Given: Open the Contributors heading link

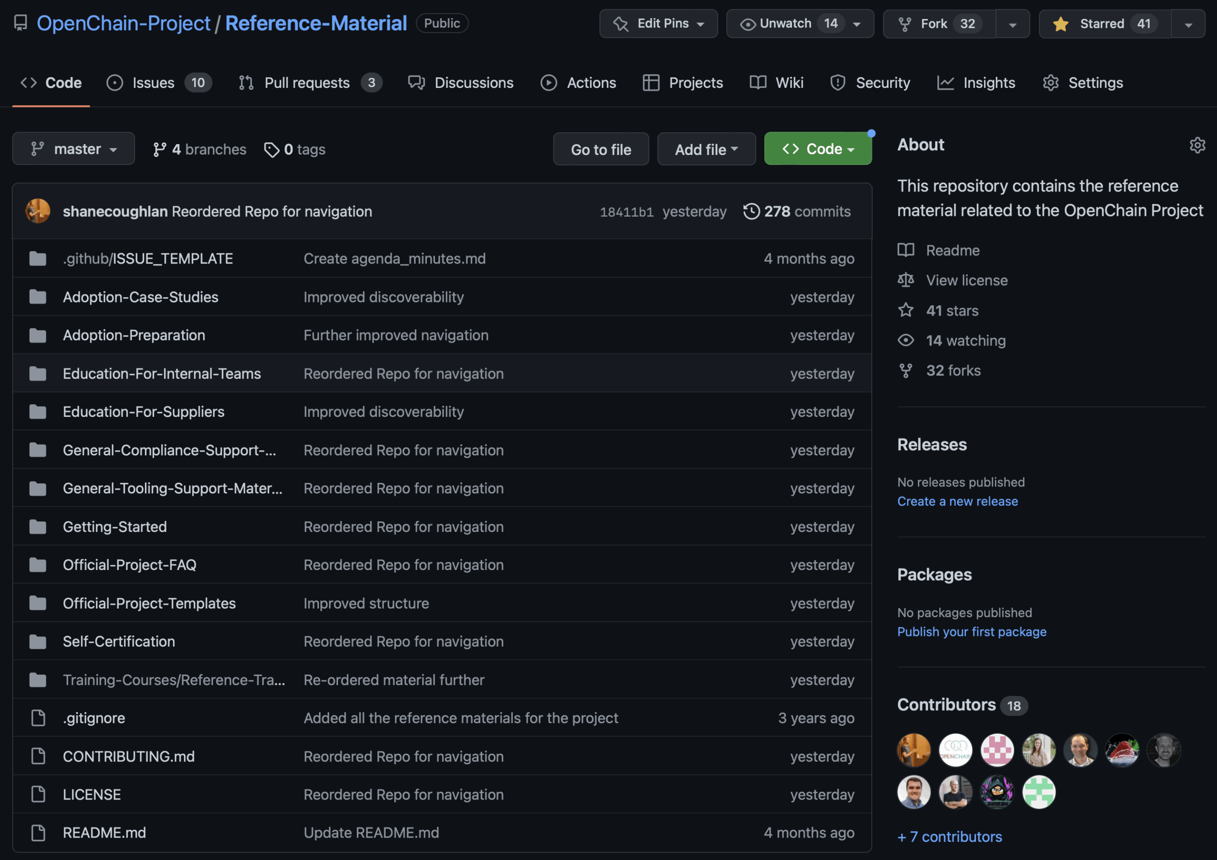Looking at the screenshot, I should click(x=962, y=705).
